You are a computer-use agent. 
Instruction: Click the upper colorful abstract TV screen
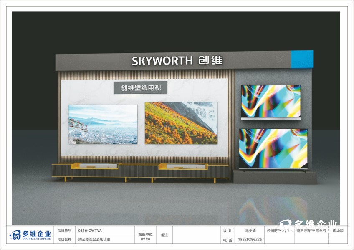(x=271, y=101)
